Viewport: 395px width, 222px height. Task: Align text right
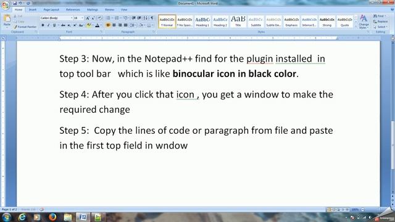pyautogui.click(x=120, y=25)
